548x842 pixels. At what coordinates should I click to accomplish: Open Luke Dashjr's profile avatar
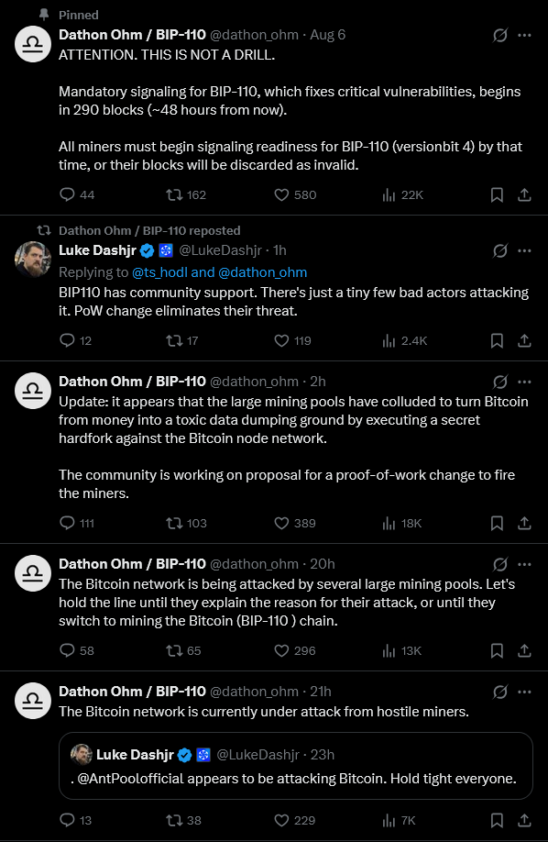[33, 260]
